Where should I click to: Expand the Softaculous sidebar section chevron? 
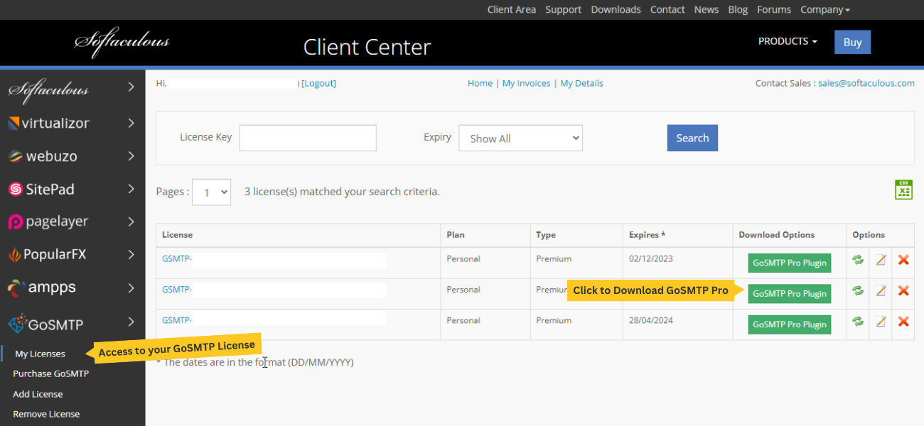pyautogui.click(x=131, y=87)
